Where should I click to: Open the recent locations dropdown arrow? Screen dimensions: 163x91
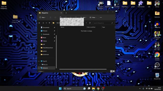click(46, 23)
